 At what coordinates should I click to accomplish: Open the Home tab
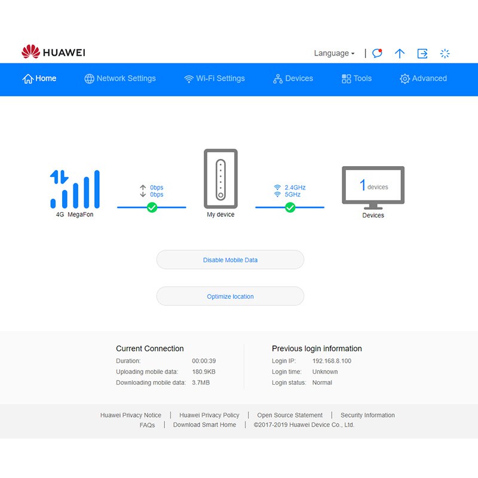pyautogui.click(x=39, y=78)
